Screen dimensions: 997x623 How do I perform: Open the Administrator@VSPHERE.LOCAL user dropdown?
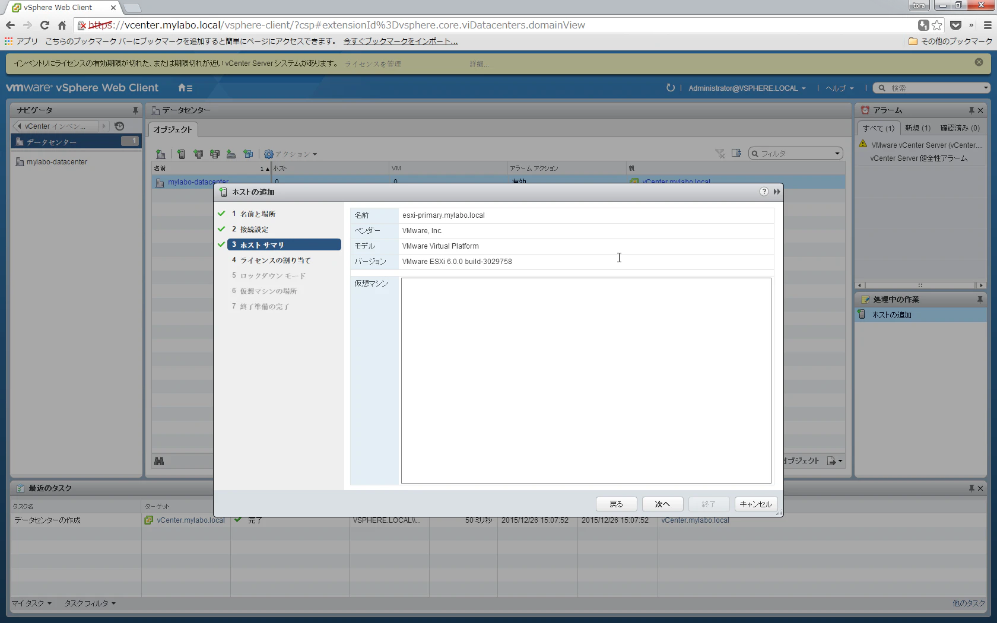click(747, 88)
